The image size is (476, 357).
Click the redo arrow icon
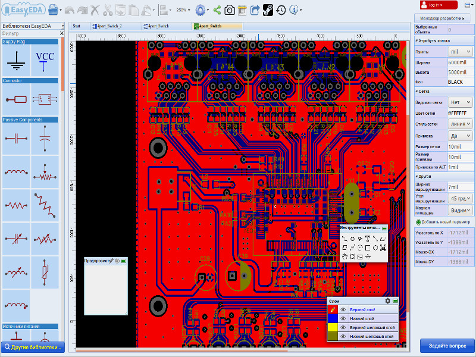coord(82,10)
